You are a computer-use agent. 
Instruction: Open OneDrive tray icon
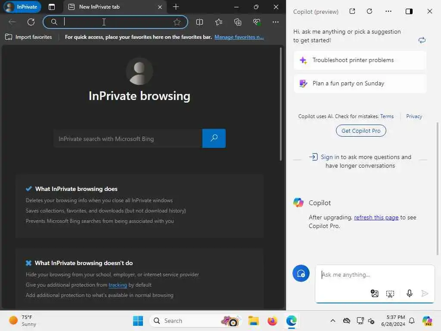click(347, 321)
